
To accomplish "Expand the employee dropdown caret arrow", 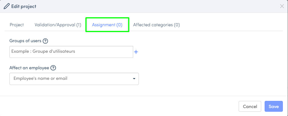I will point(134,79).
